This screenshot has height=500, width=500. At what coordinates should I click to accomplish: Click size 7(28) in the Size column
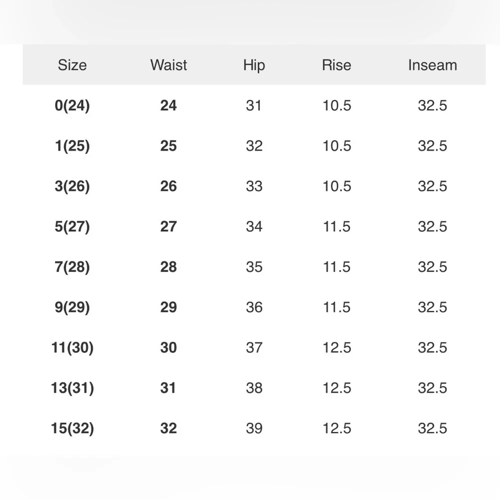coord(72,267)
